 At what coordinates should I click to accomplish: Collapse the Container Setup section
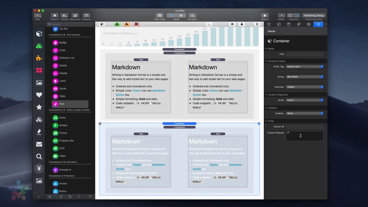click(266, 61)
